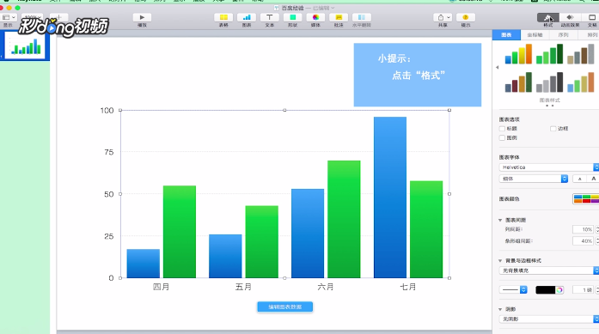Open the Shape (形状) toolbar icon
The image size is (599, 334).
(x=292, y=17)
